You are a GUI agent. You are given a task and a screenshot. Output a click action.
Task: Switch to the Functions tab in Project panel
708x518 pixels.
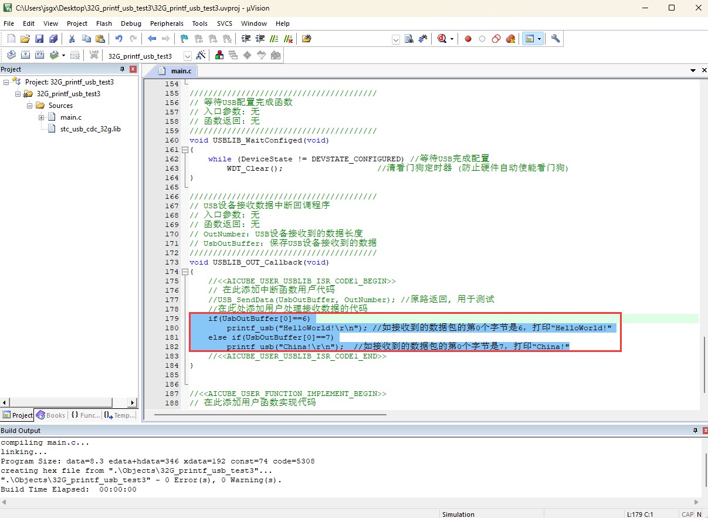[x=86, y=415]
